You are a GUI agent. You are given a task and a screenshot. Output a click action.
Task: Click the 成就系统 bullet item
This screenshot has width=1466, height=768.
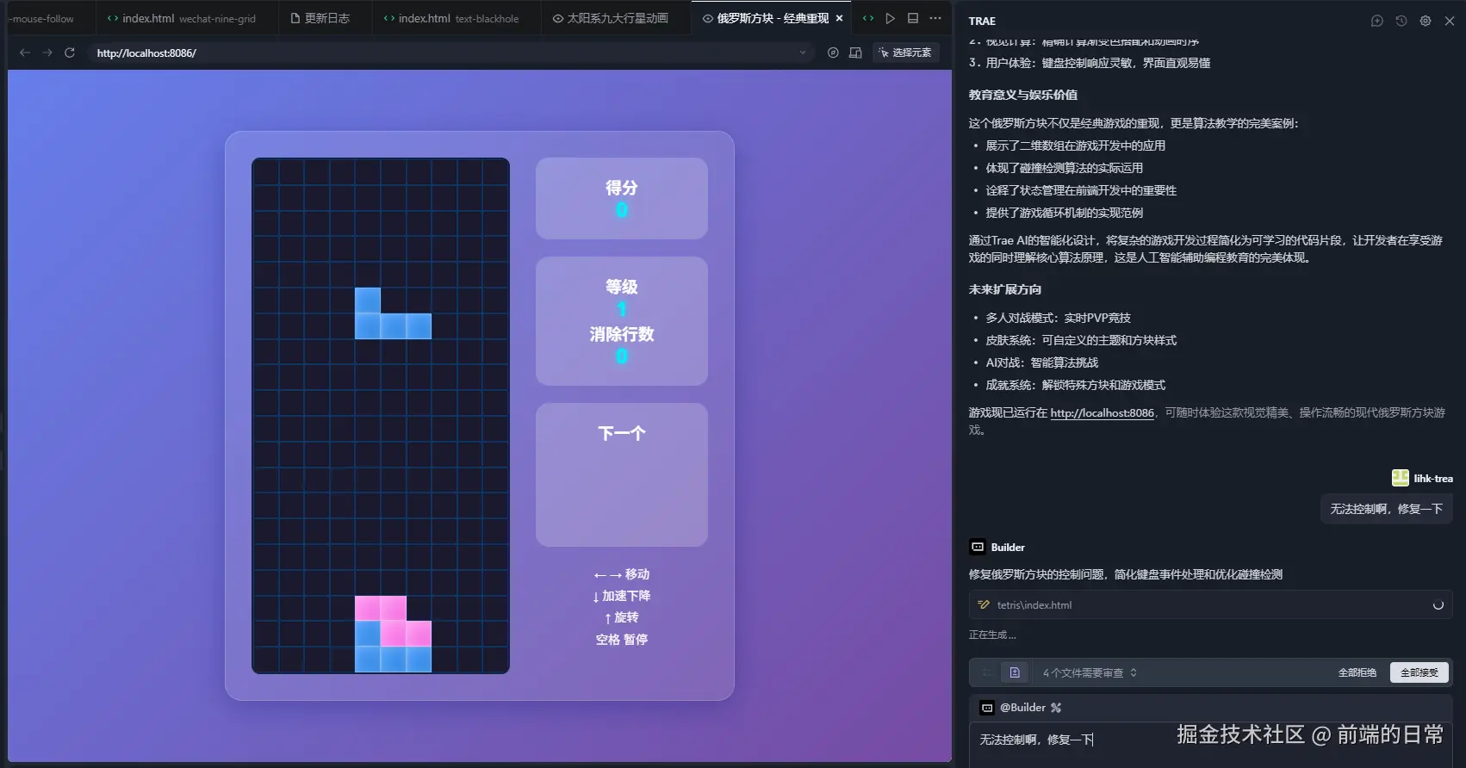1075,385
